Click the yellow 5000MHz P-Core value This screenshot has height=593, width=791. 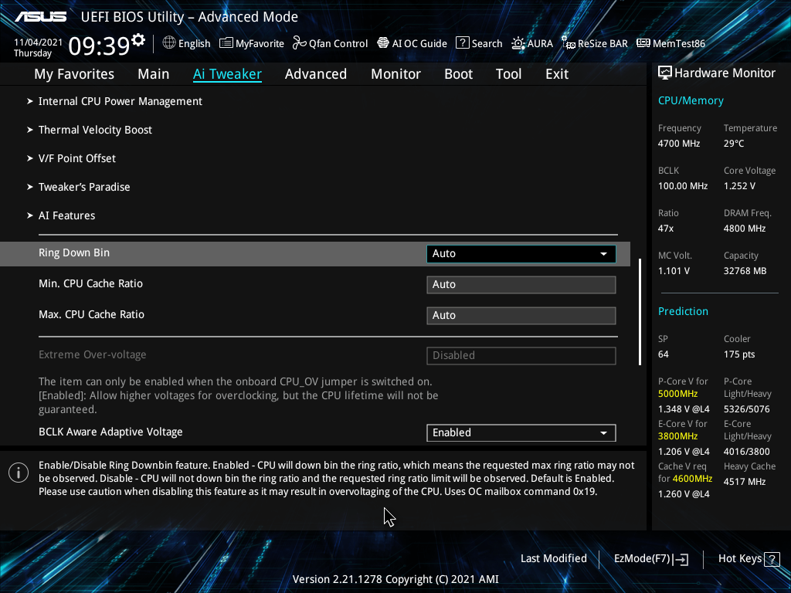(x=678, y=394)
